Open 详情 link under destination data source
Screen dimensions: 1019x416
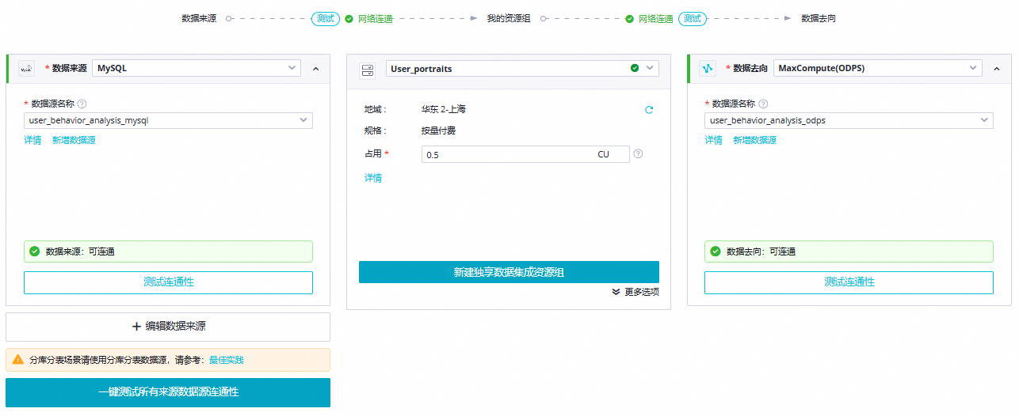tap(714, 140)
